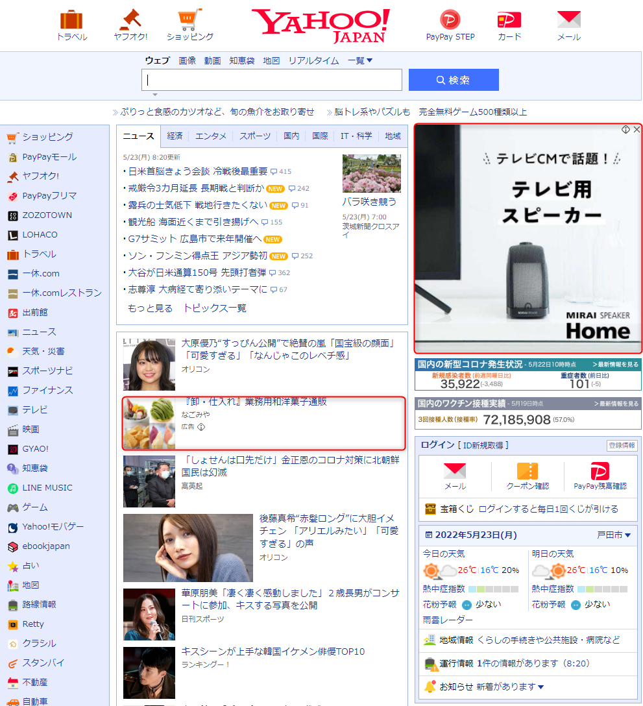The image size is (643, 706).
Task: Open the バラ咲き競う photo thumbnail
Action: point(372,173)
